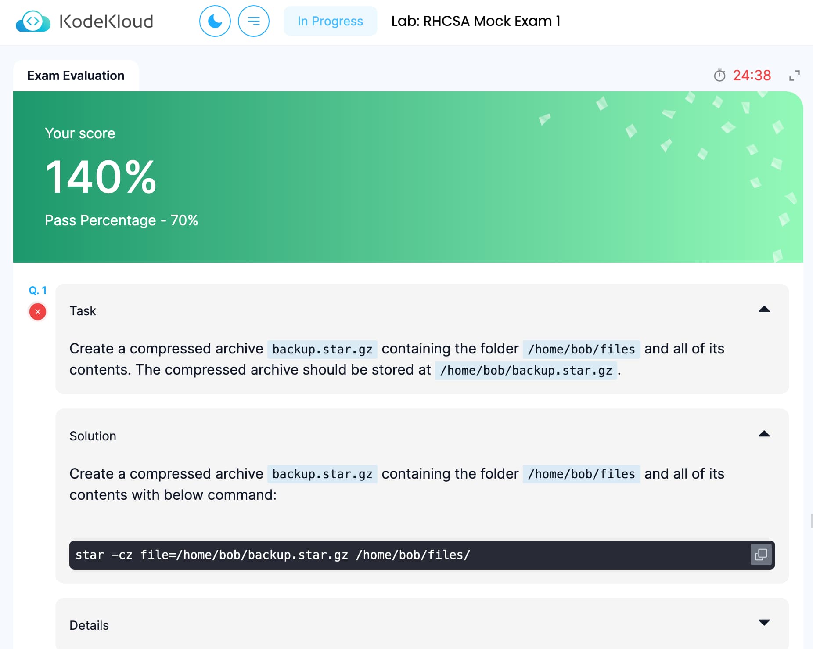Image resolution: width=813 pixels, height=649 pixels.
Task: Expand the Details section arrow
Action: click(x=764, y=622)
